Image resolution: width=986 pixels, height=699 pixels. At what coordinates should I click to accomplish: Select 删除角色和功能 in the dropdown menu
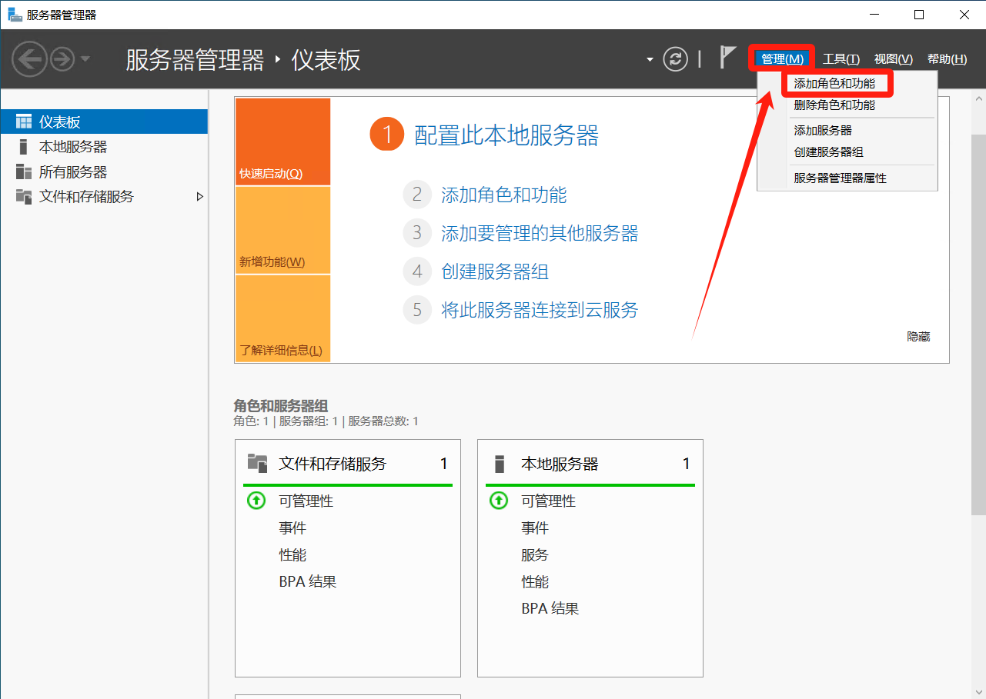pyautogui.click(x=834, y=105)
